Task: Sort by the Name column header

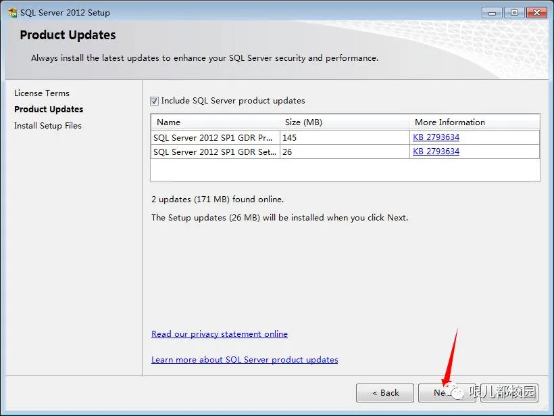Action: click(x=216, y=122)
